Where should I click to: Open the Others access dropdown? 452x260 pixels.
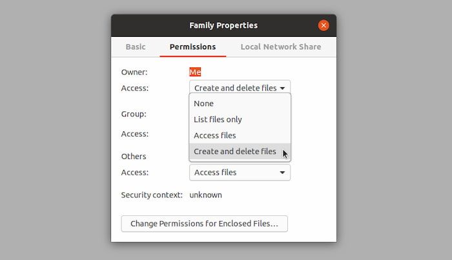click(x=240, y=173)
